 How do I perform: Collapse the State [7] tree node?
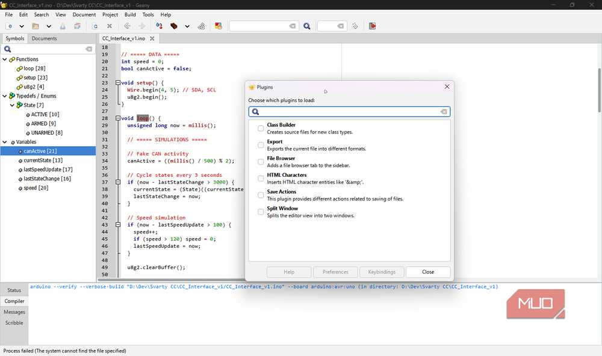12,105
